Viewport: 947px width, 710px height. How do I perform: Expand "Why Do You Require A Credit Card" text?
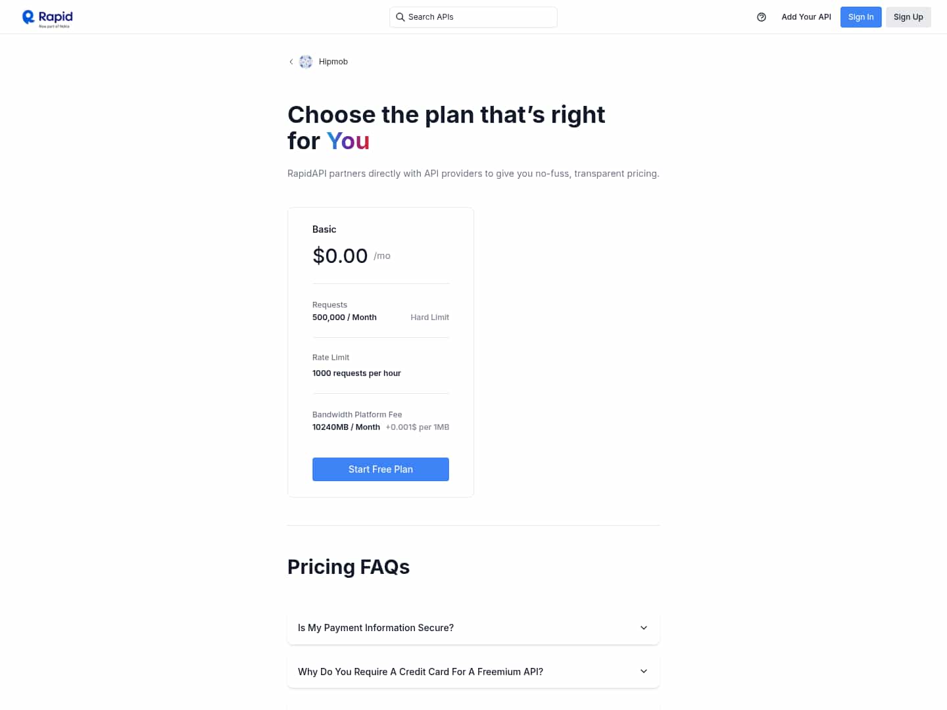(420, 672)
